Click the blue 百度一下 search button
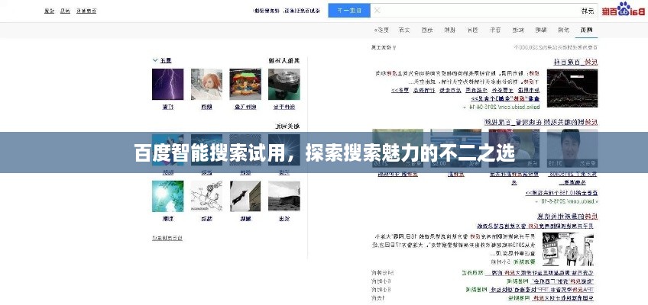 (349, 11)
